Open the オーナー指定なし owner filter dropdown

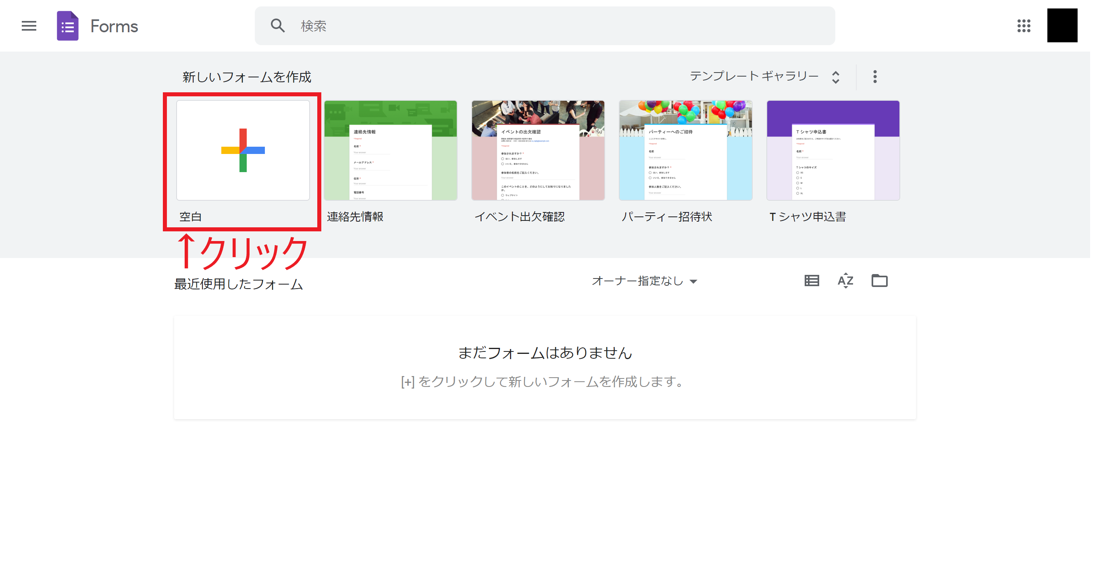(644, 281)
